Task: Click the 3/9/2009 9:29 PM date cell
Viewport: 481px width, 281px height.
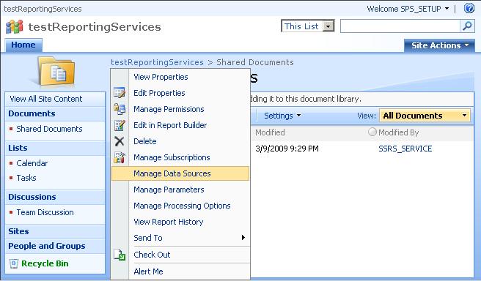Action: 287,149
